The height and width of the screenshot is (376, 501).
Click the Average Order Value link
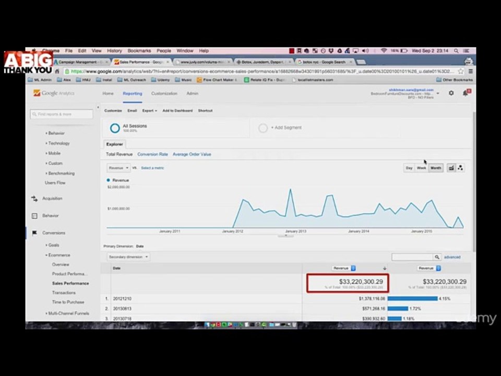click(192, 155)
